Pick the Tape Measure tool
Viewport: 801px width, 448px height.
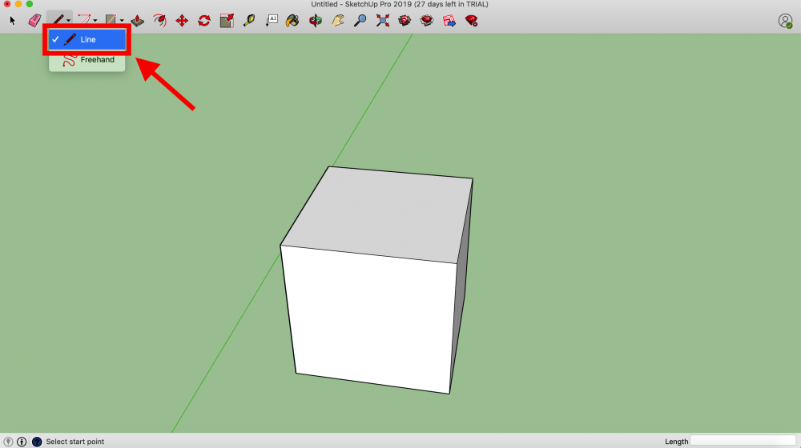pyautogui.click(x=249, y=21)
